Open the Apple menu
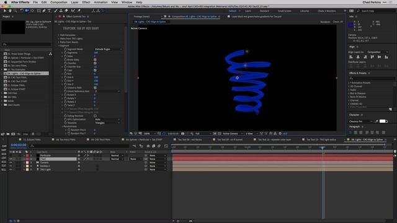397x223 pixels. (x=6, y=2)
